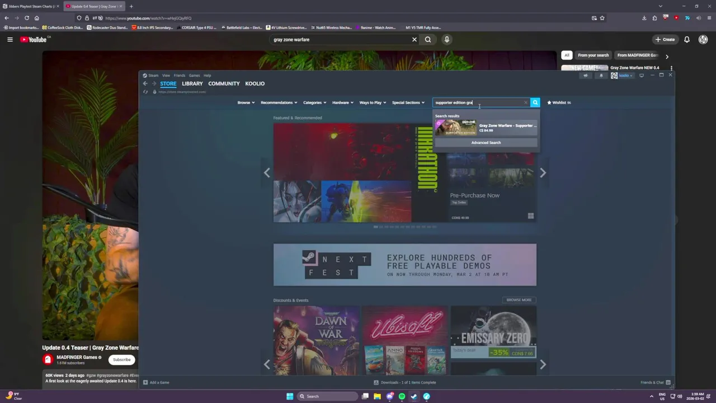Click the YouTube Create button

[x=665, y=39]
